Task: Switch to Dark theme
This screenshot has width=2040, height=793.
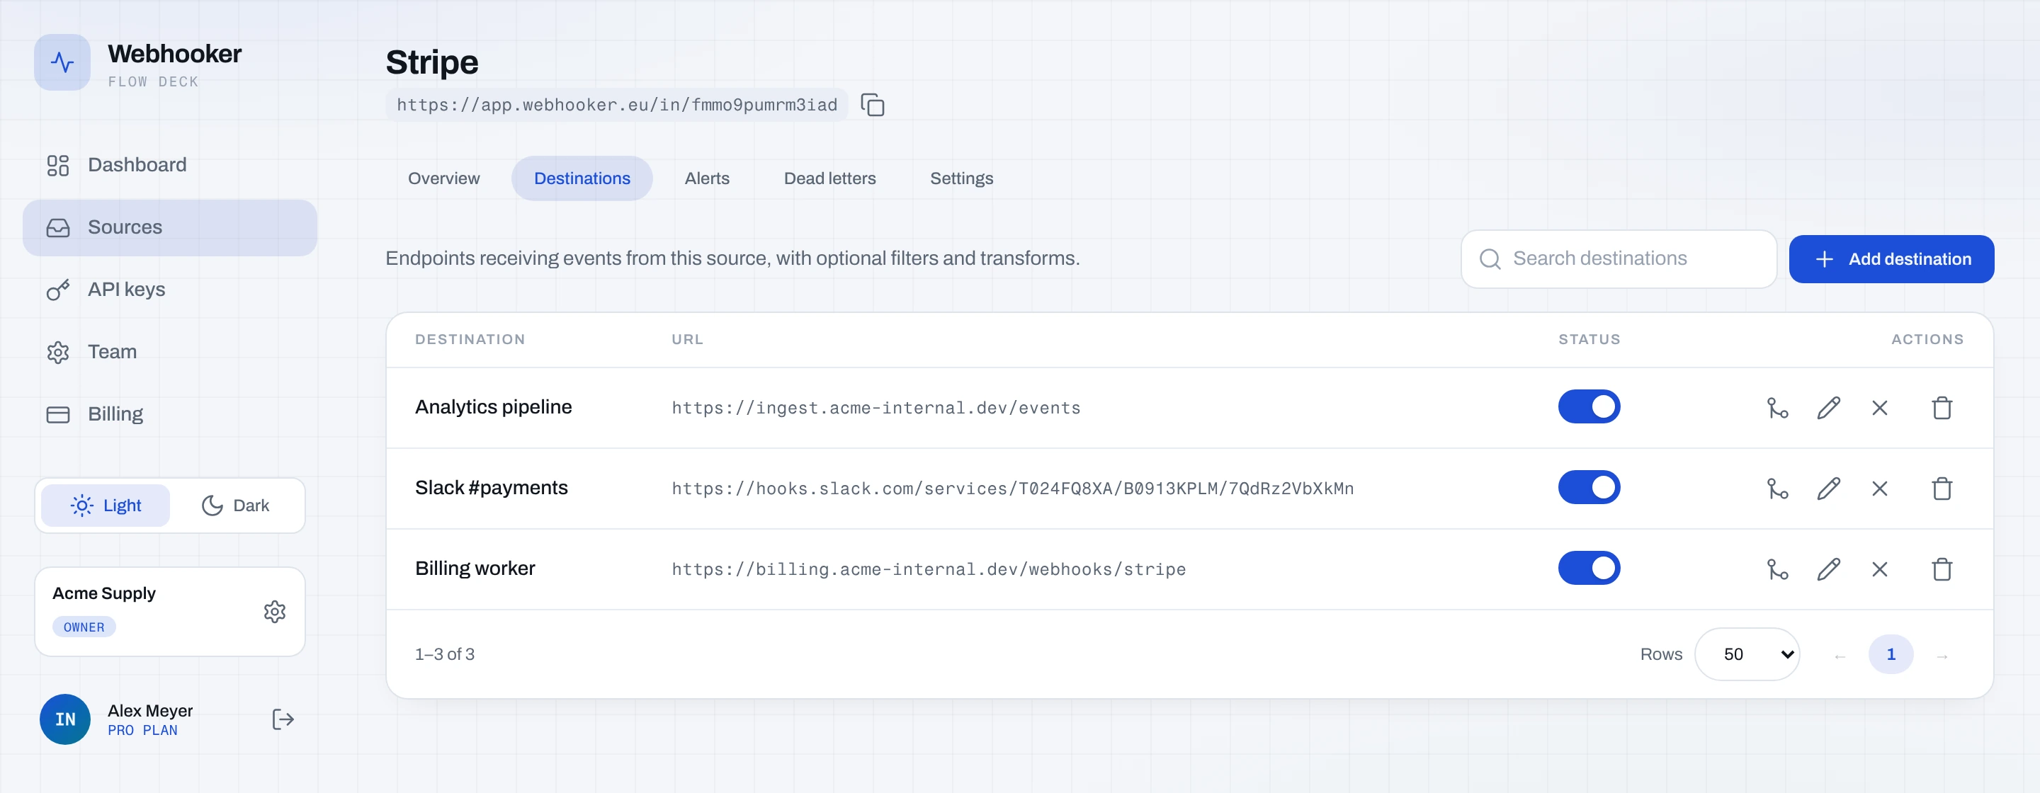Action: click(235, 505)
